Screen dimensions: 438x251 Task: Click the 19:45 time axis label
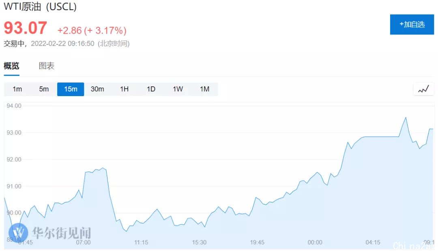[x=257, y=242]
